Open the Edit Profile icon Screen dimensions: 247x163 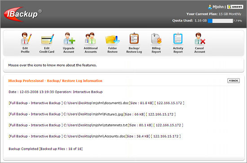pos(26,38)
